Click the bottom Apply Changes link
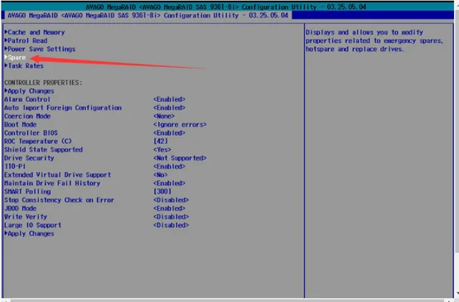This screenshot has width=459, height=302. click(29, 233)
